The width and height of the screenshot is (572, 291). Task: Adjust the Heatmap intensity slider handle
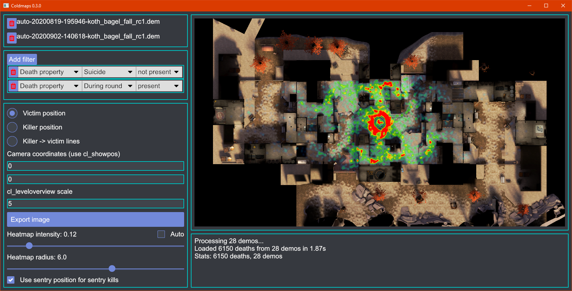[x=29, y=246]
